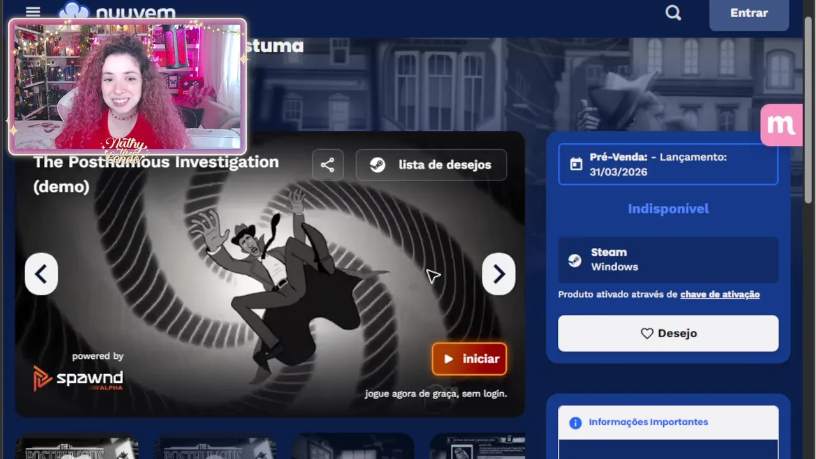Viewport: 816px width, 459px height.
Task: Go to next carousel slide
Action: click(x=499, y=274)
